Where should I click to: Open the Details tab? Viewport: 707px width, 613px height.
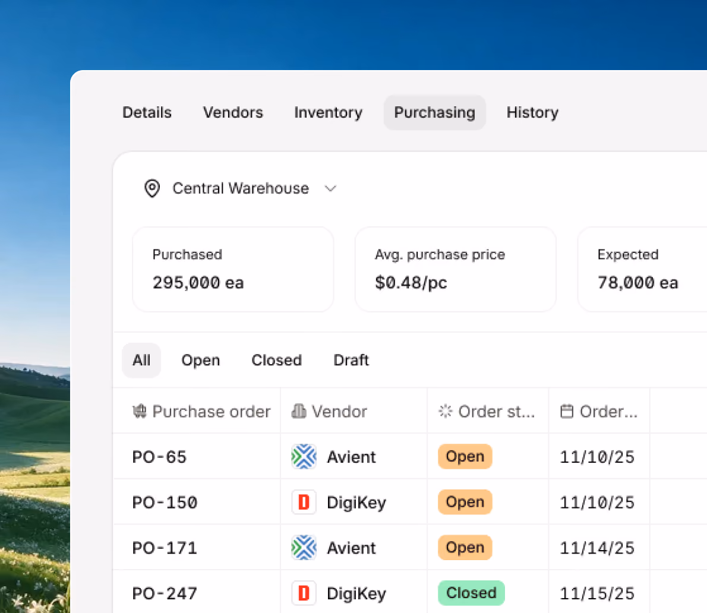coord(147,112)
